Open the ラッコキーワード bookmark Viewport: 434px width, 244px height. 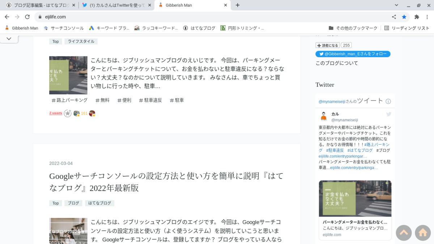pos(156,28)
